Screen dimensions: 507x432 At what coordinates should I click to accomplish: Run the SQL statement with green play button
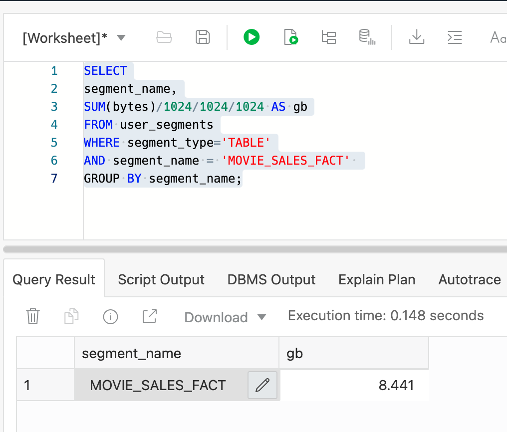(252, 37)
